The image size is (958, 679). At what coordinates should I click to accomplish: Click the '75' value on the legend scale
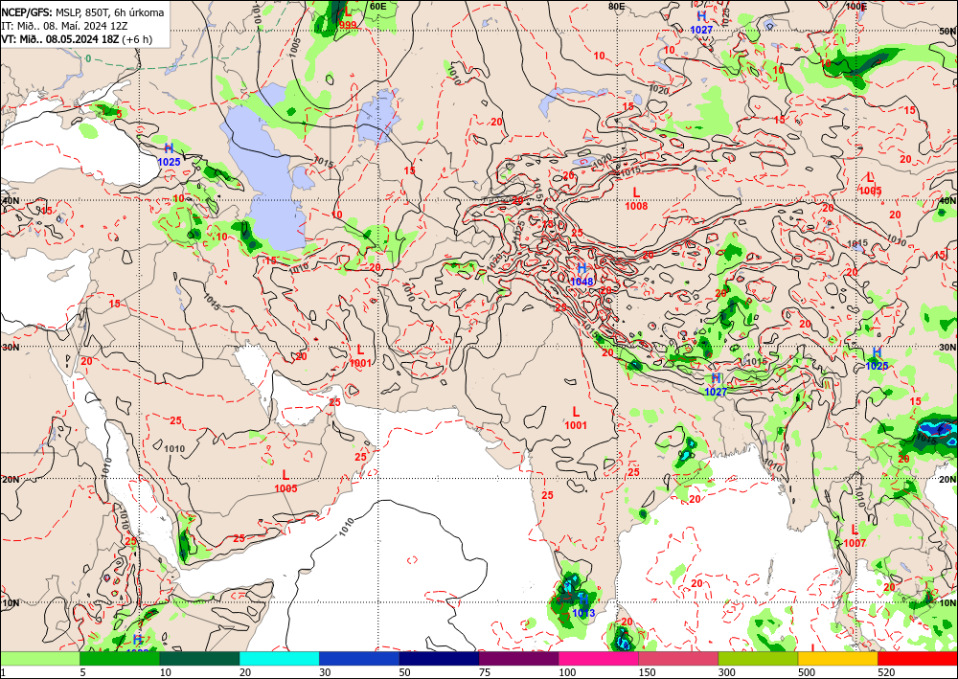(x=484, y=672)
